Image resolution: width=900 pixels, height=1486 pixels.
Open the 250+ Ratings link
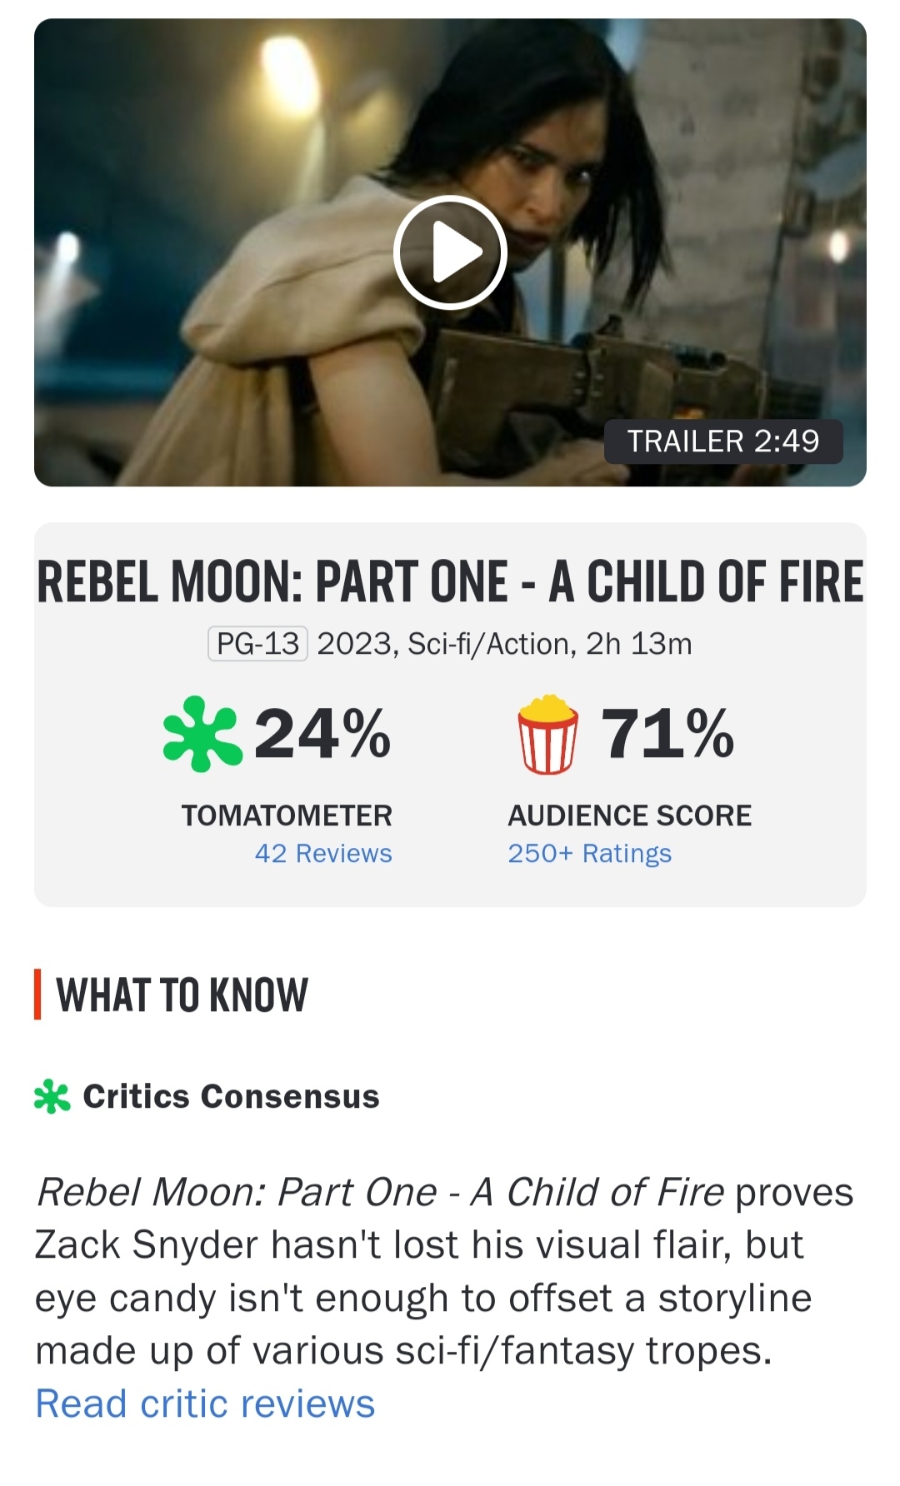pyautogui.click(x=590, y=854)
